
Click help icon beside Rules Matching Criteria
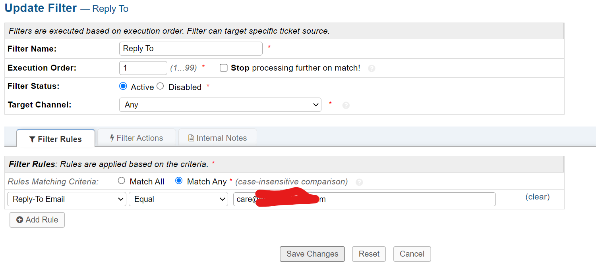click(x=359, y=182)
